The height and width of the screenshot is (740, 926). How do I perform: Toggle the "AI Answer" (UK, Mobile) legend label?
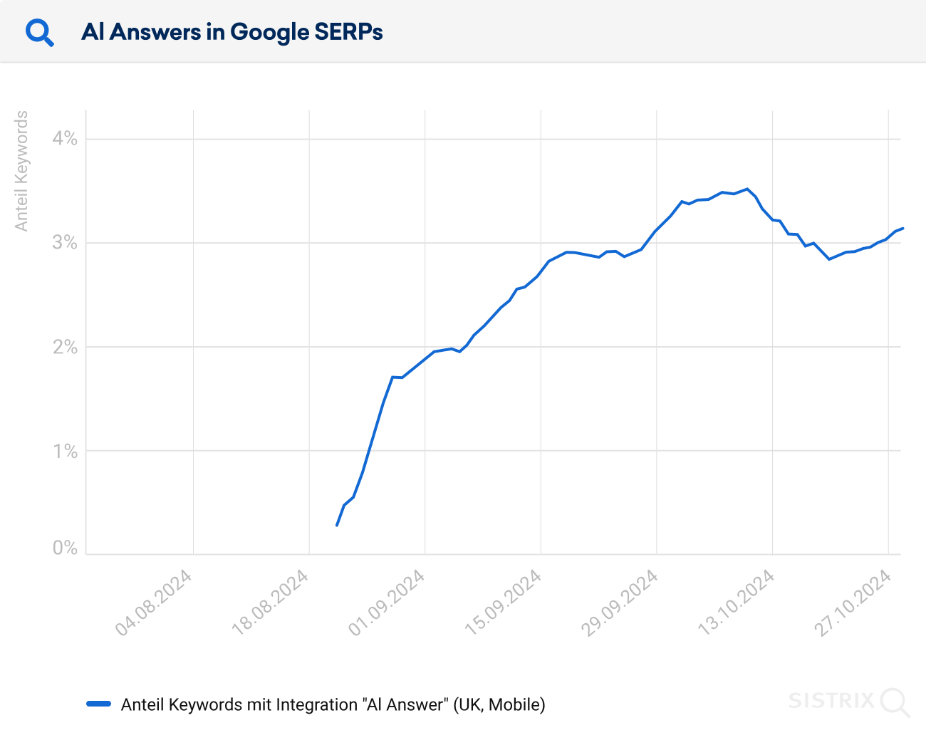[333, 704]
